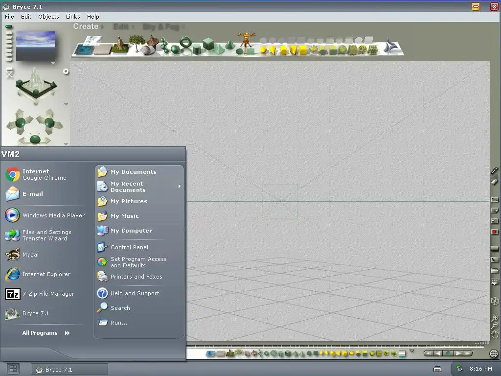This screenshot has width=501, height=376.
Task: Create a yellow sphere light
Action: pyautogui.click(x=263, y=50)
